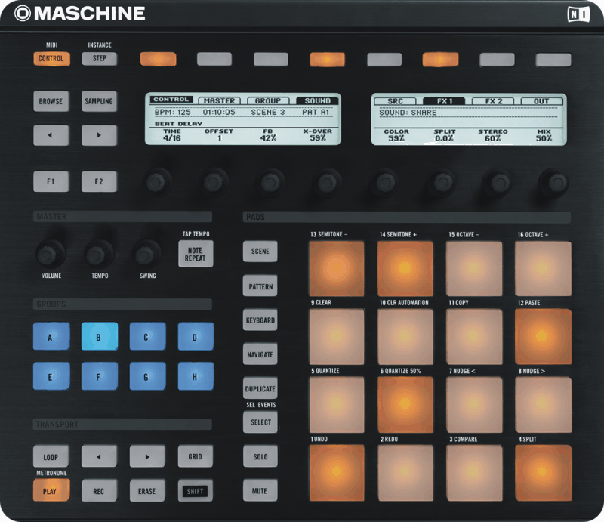Tap pad 1 labeled UNDO
The width and height of the screenshot is (604, 522).
pos(336,473)
